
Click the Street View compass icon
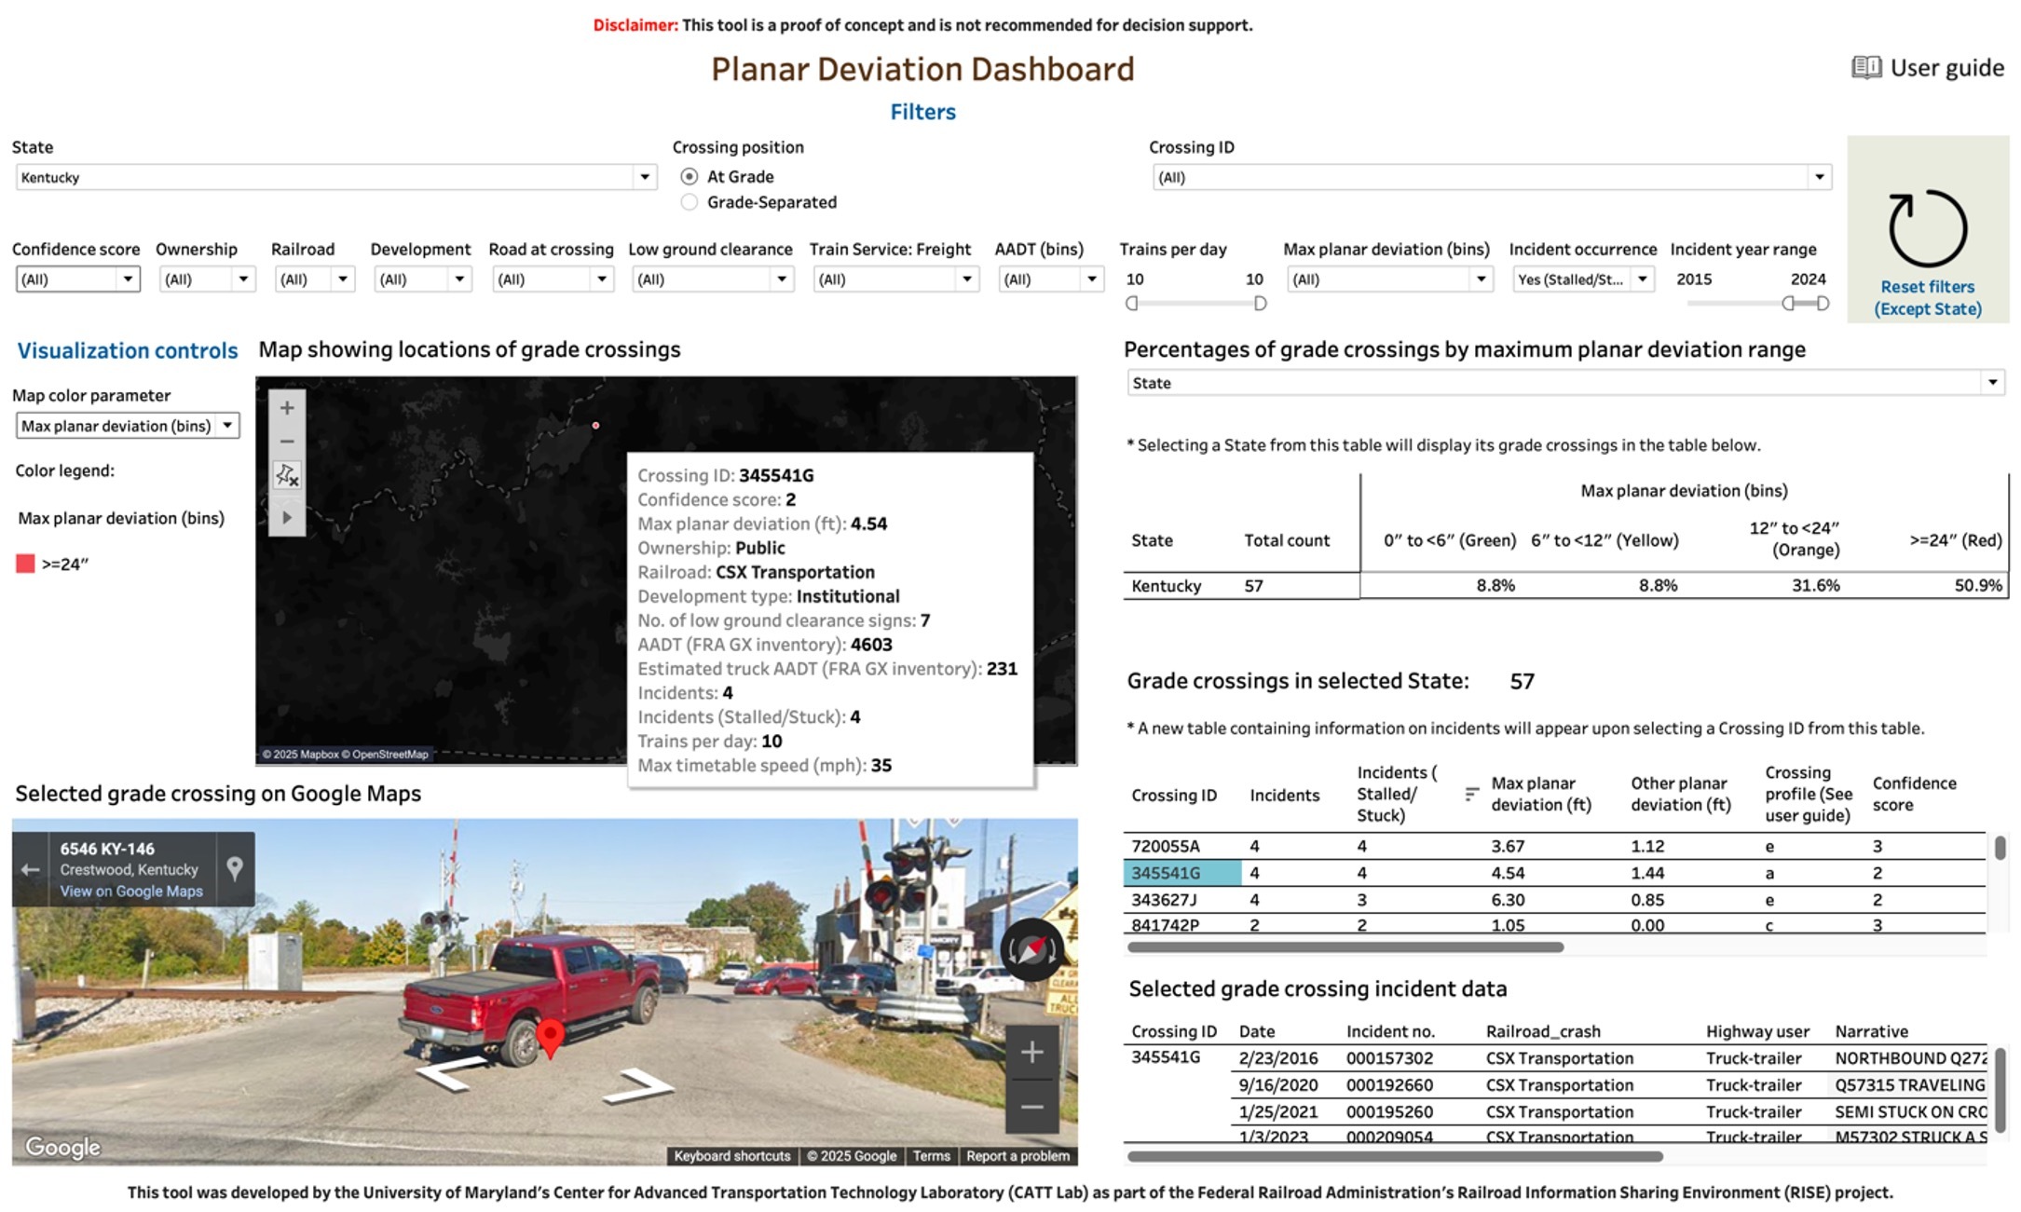pos(1031,949)
